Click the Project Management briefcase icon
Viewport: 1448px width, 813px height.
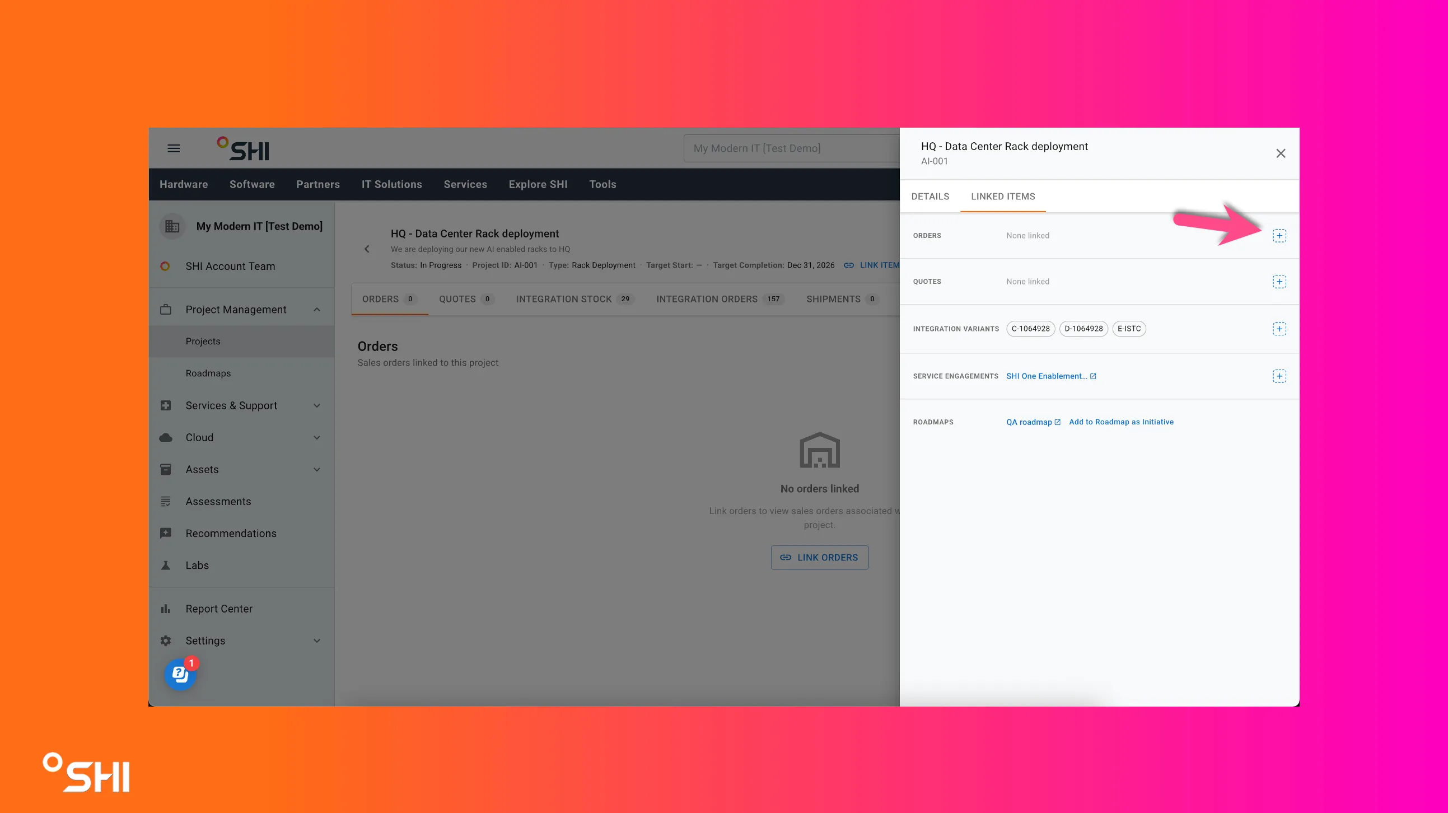click(x=166, y=310)
